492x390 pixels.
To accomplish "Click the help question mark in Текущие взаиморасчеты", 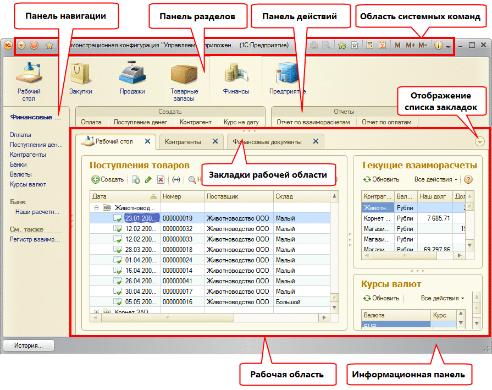I will click(468, 179).
